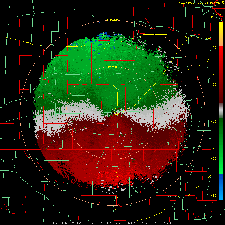Image resolution: width=225 pixels, height=225 pixels.
Task: Click the 40 value on the velocity scale
Action: pyautogui.click(x=215, y=75)
